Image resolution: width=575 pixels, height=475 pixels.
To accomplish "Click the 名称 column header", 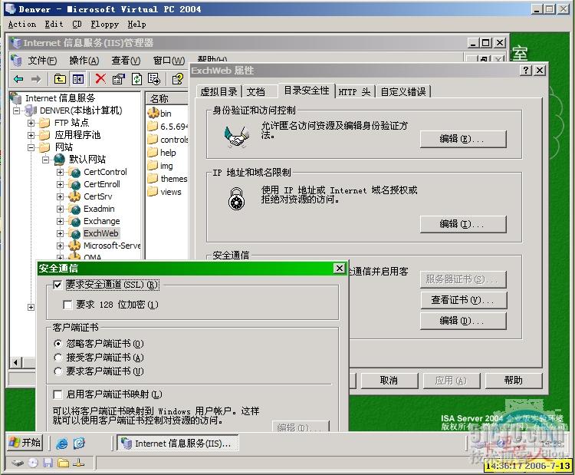I will coord(167,99).
